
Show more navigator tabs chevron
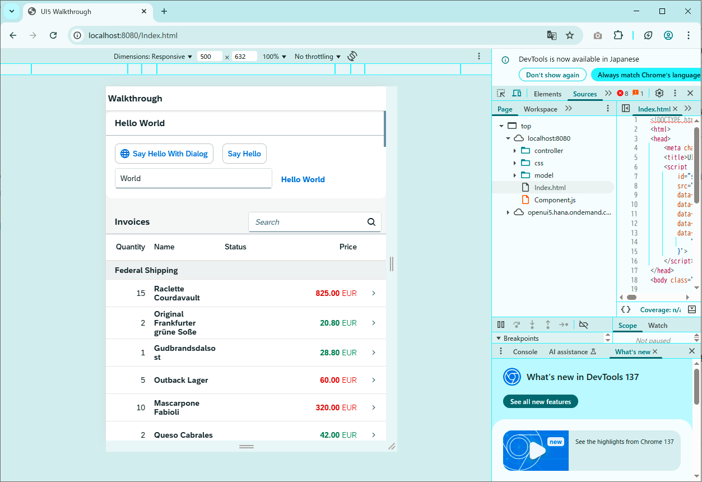click(x=569, y=108)
